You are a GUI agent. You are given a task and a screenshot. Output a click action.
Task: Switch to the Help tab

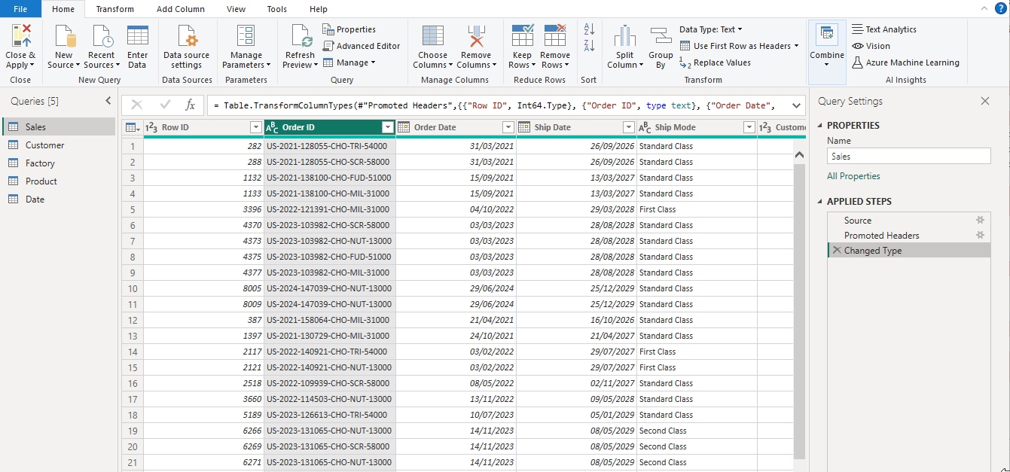point(318,9)
